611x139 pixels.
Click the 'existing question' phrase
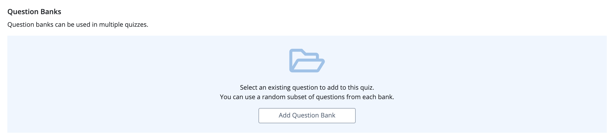pyautogui.click(x=292, y=88)
